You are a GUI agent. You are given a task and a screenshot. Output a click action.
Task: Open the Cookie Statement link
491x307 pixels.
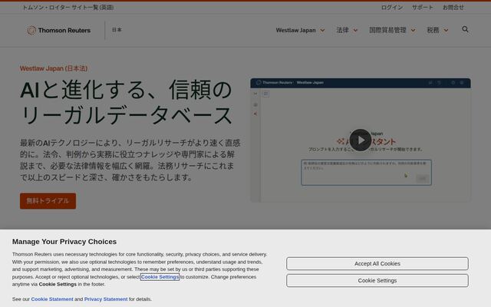[x=52, y=299]
